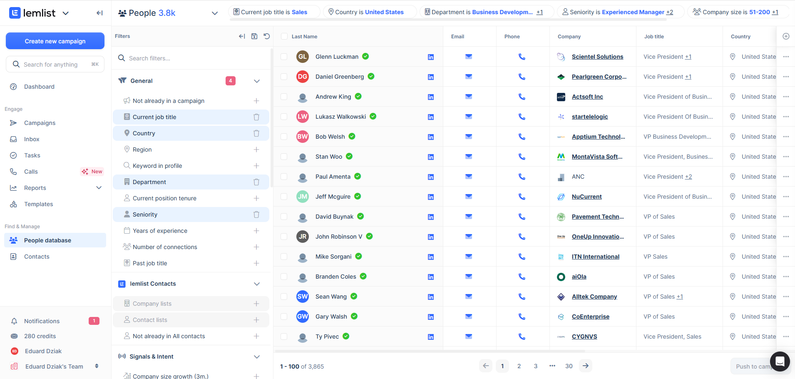The height and width of the screenshot is (379, 795).
Task: Navigate to Contacts in the sidebar
Action: (37, 256)
